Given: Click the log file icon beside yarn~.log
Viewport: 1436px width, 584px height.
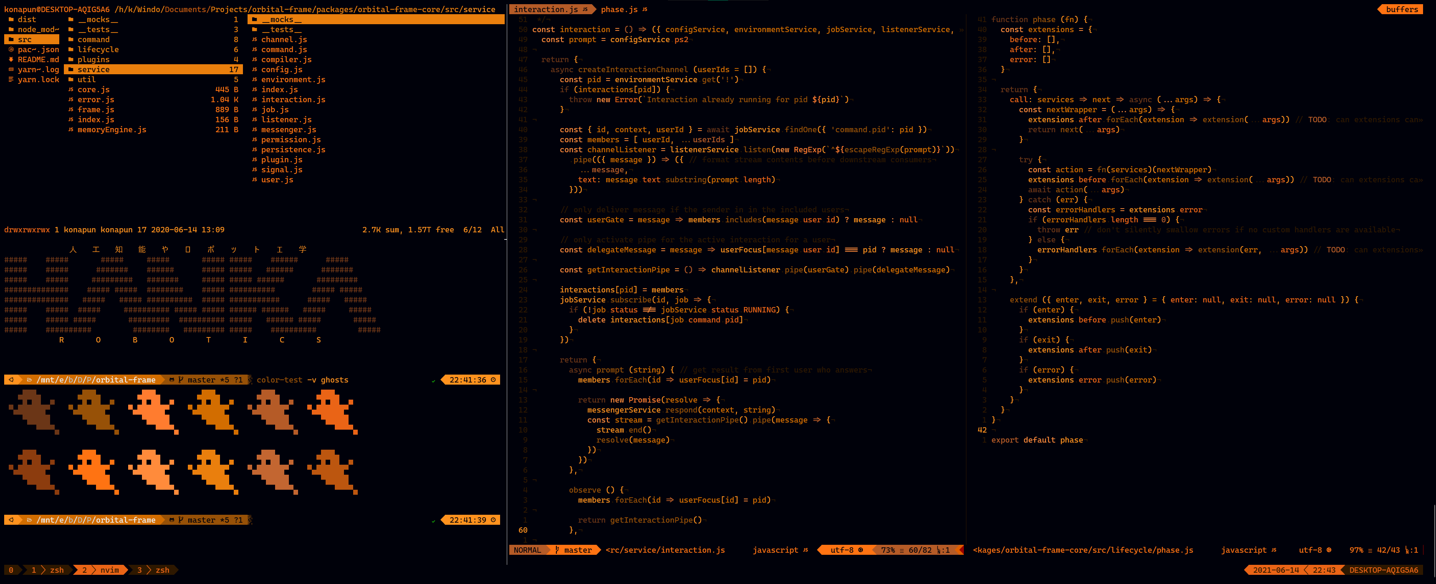Looking at the screenshot, I should click(x=11, y=70).
